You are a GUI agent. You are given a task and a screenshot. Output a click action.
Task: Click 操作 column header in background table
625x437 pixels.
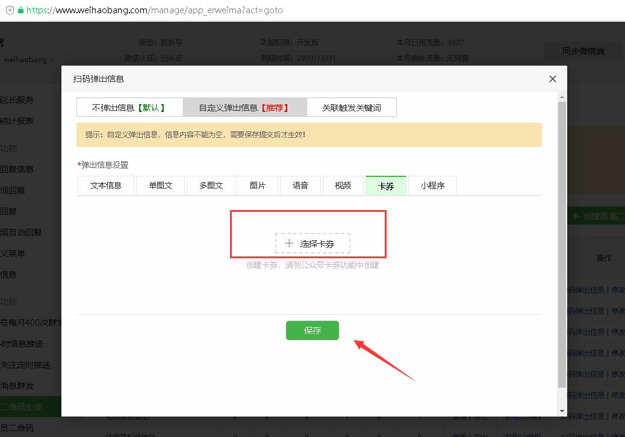click(604, 258)
